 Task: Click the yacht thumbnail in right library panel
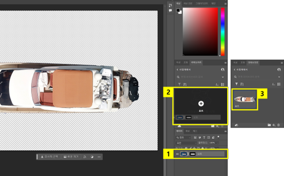coord(245,99)
